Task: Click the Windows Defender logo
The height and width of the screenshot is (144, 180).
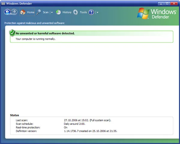Action: [x=157, y=13]
